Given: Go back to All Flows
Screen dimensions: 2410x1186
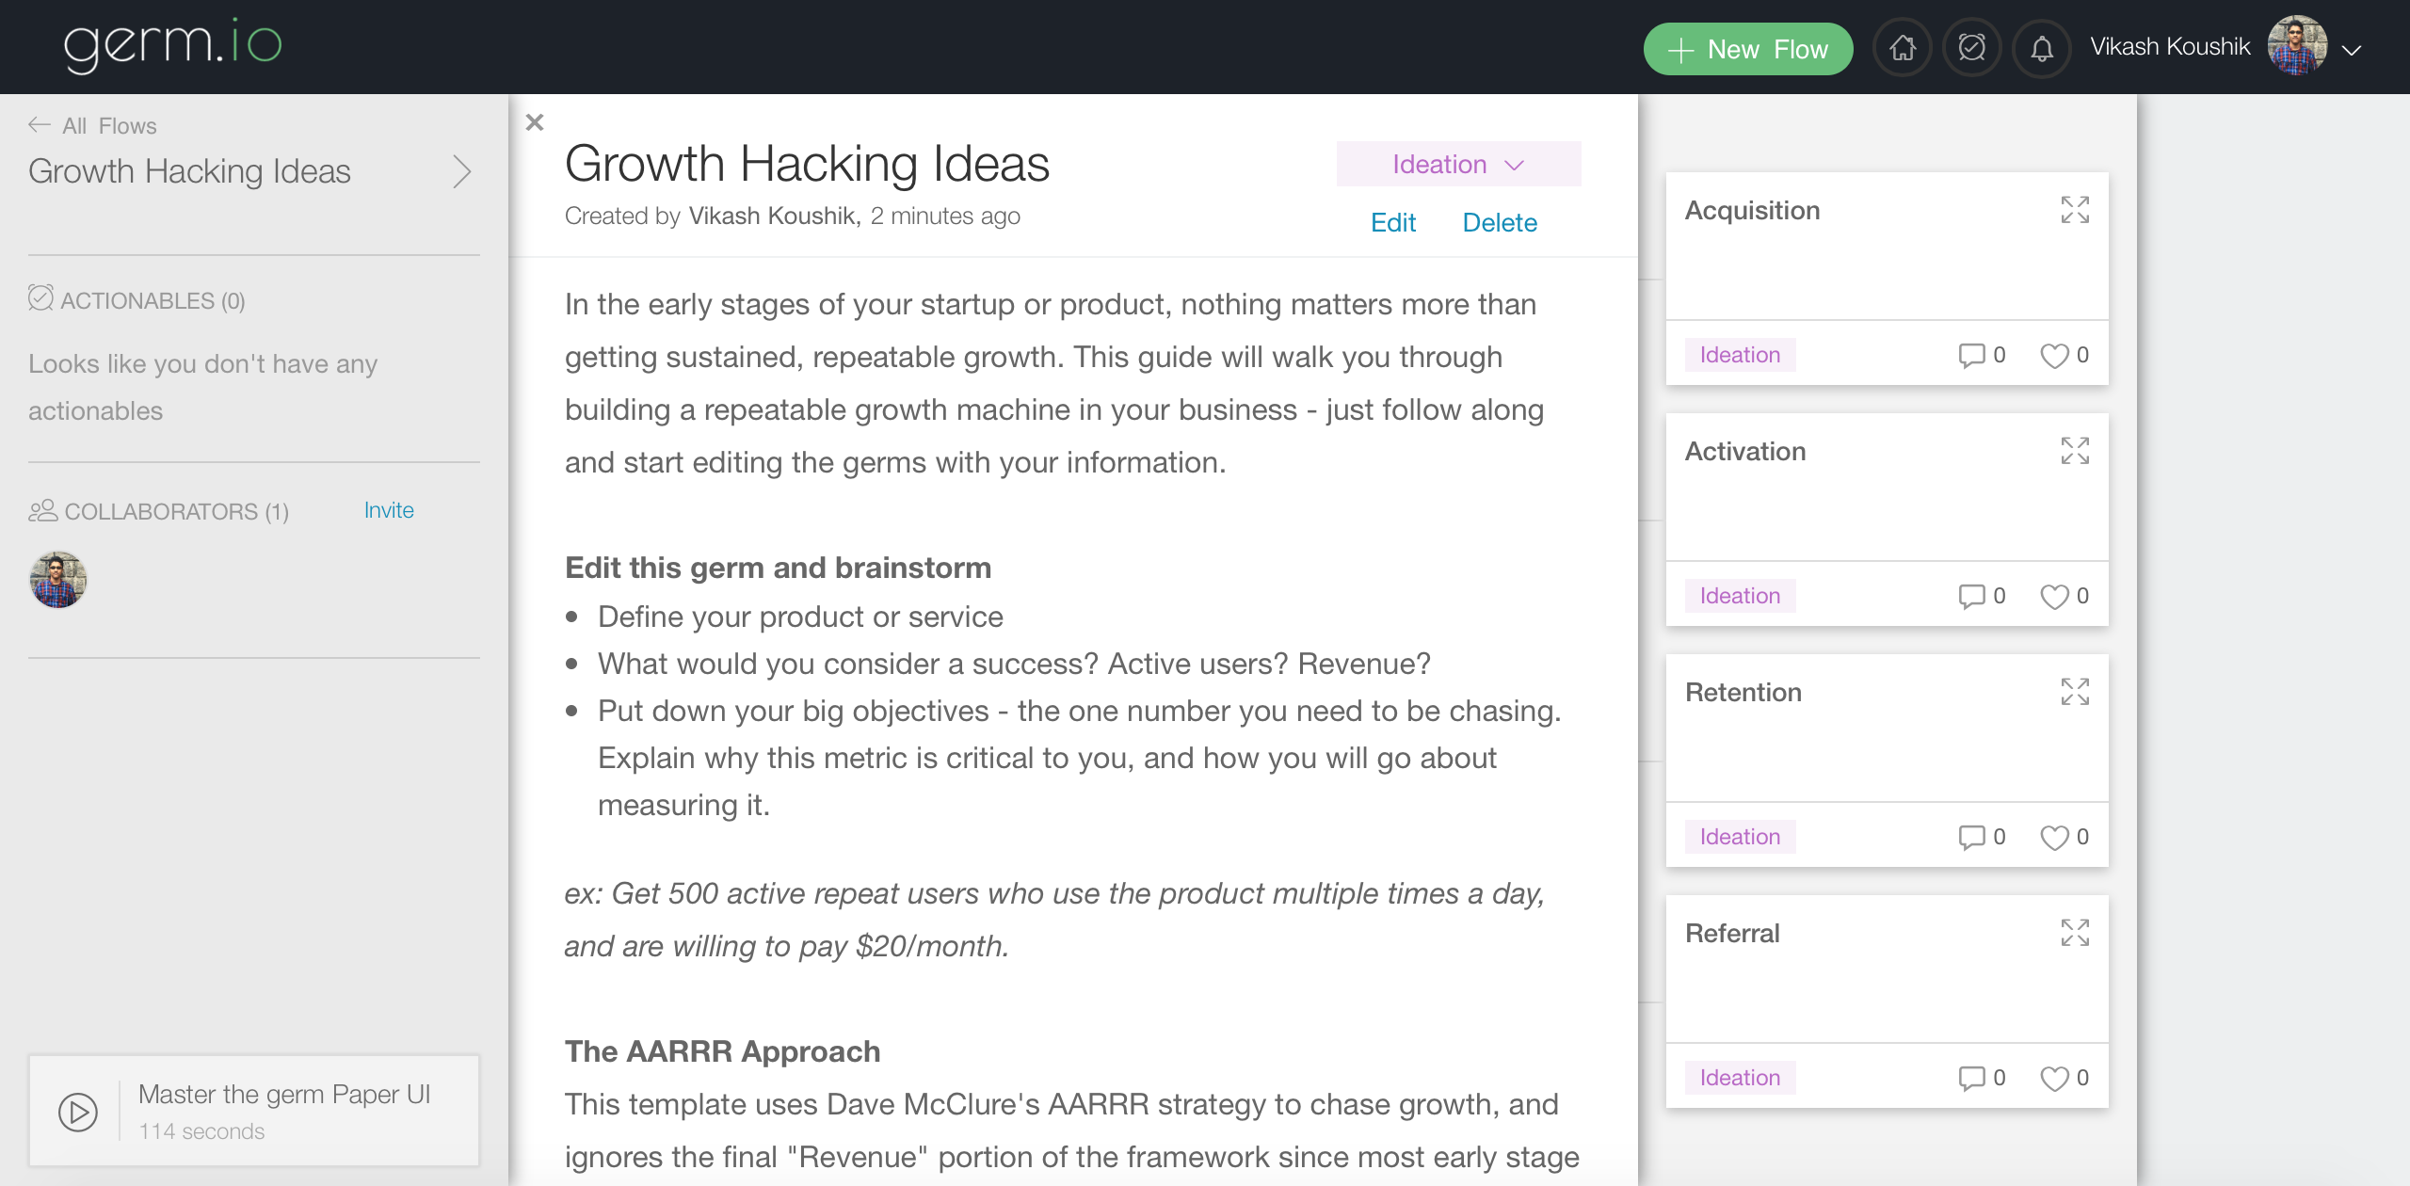Looking at the screenshot, I should click(92, 125).
